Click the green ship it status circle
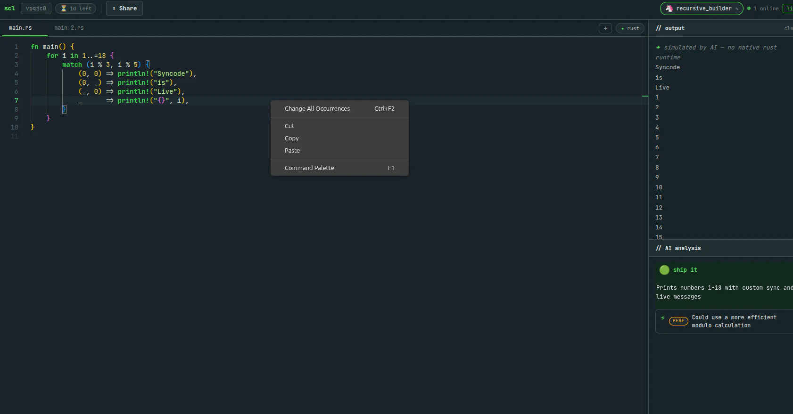 (664, 270)
